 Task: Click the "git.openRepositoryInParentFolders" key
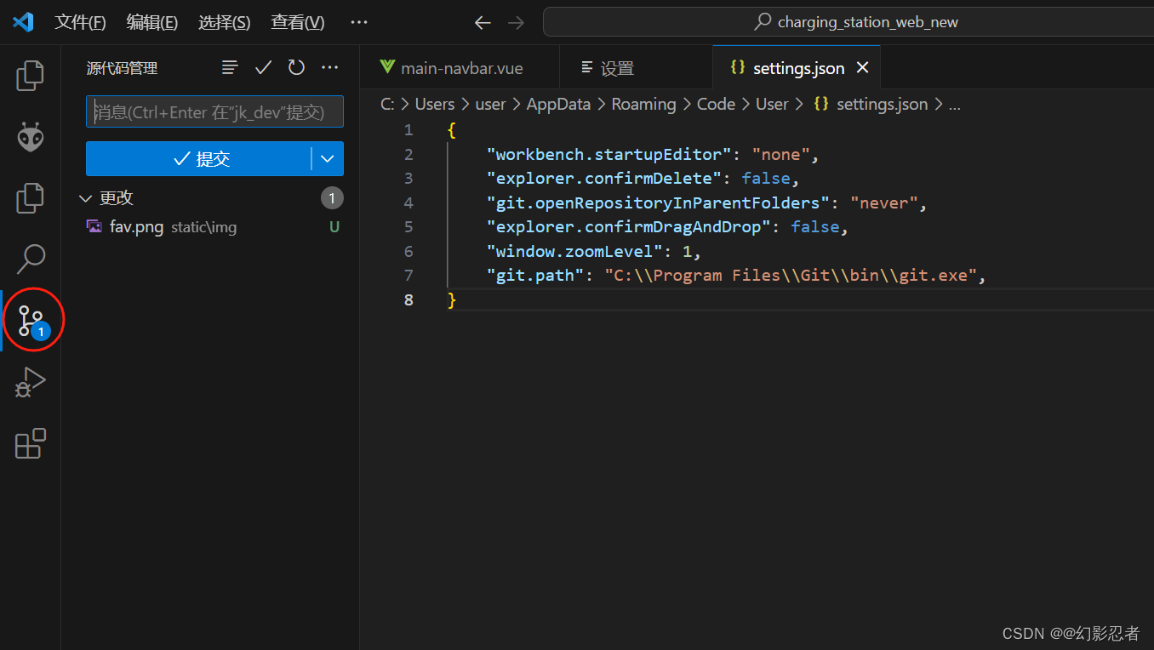[658, 202]
